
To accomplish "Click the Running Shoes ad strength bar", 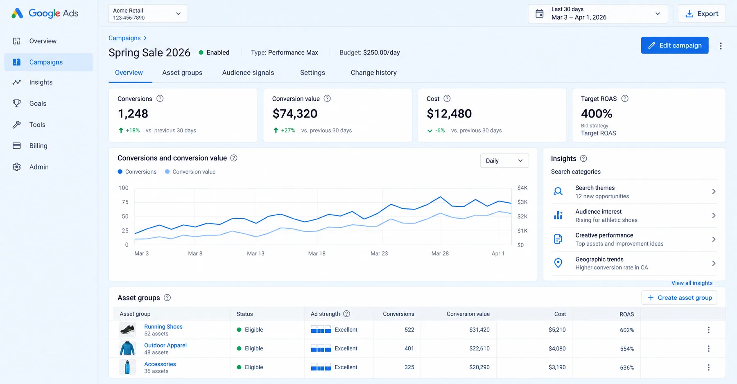I will tap(321, 330).
